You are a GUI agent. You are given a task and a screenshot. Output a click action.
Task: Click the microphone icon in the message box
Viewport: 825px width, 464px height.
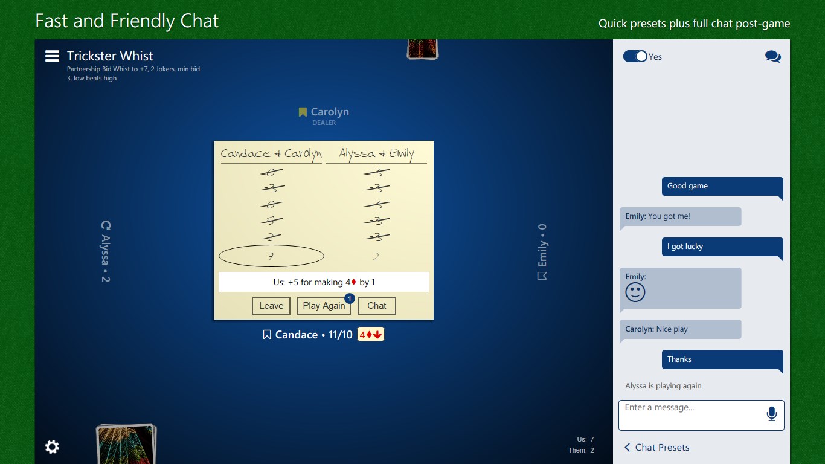click(771, 414)
